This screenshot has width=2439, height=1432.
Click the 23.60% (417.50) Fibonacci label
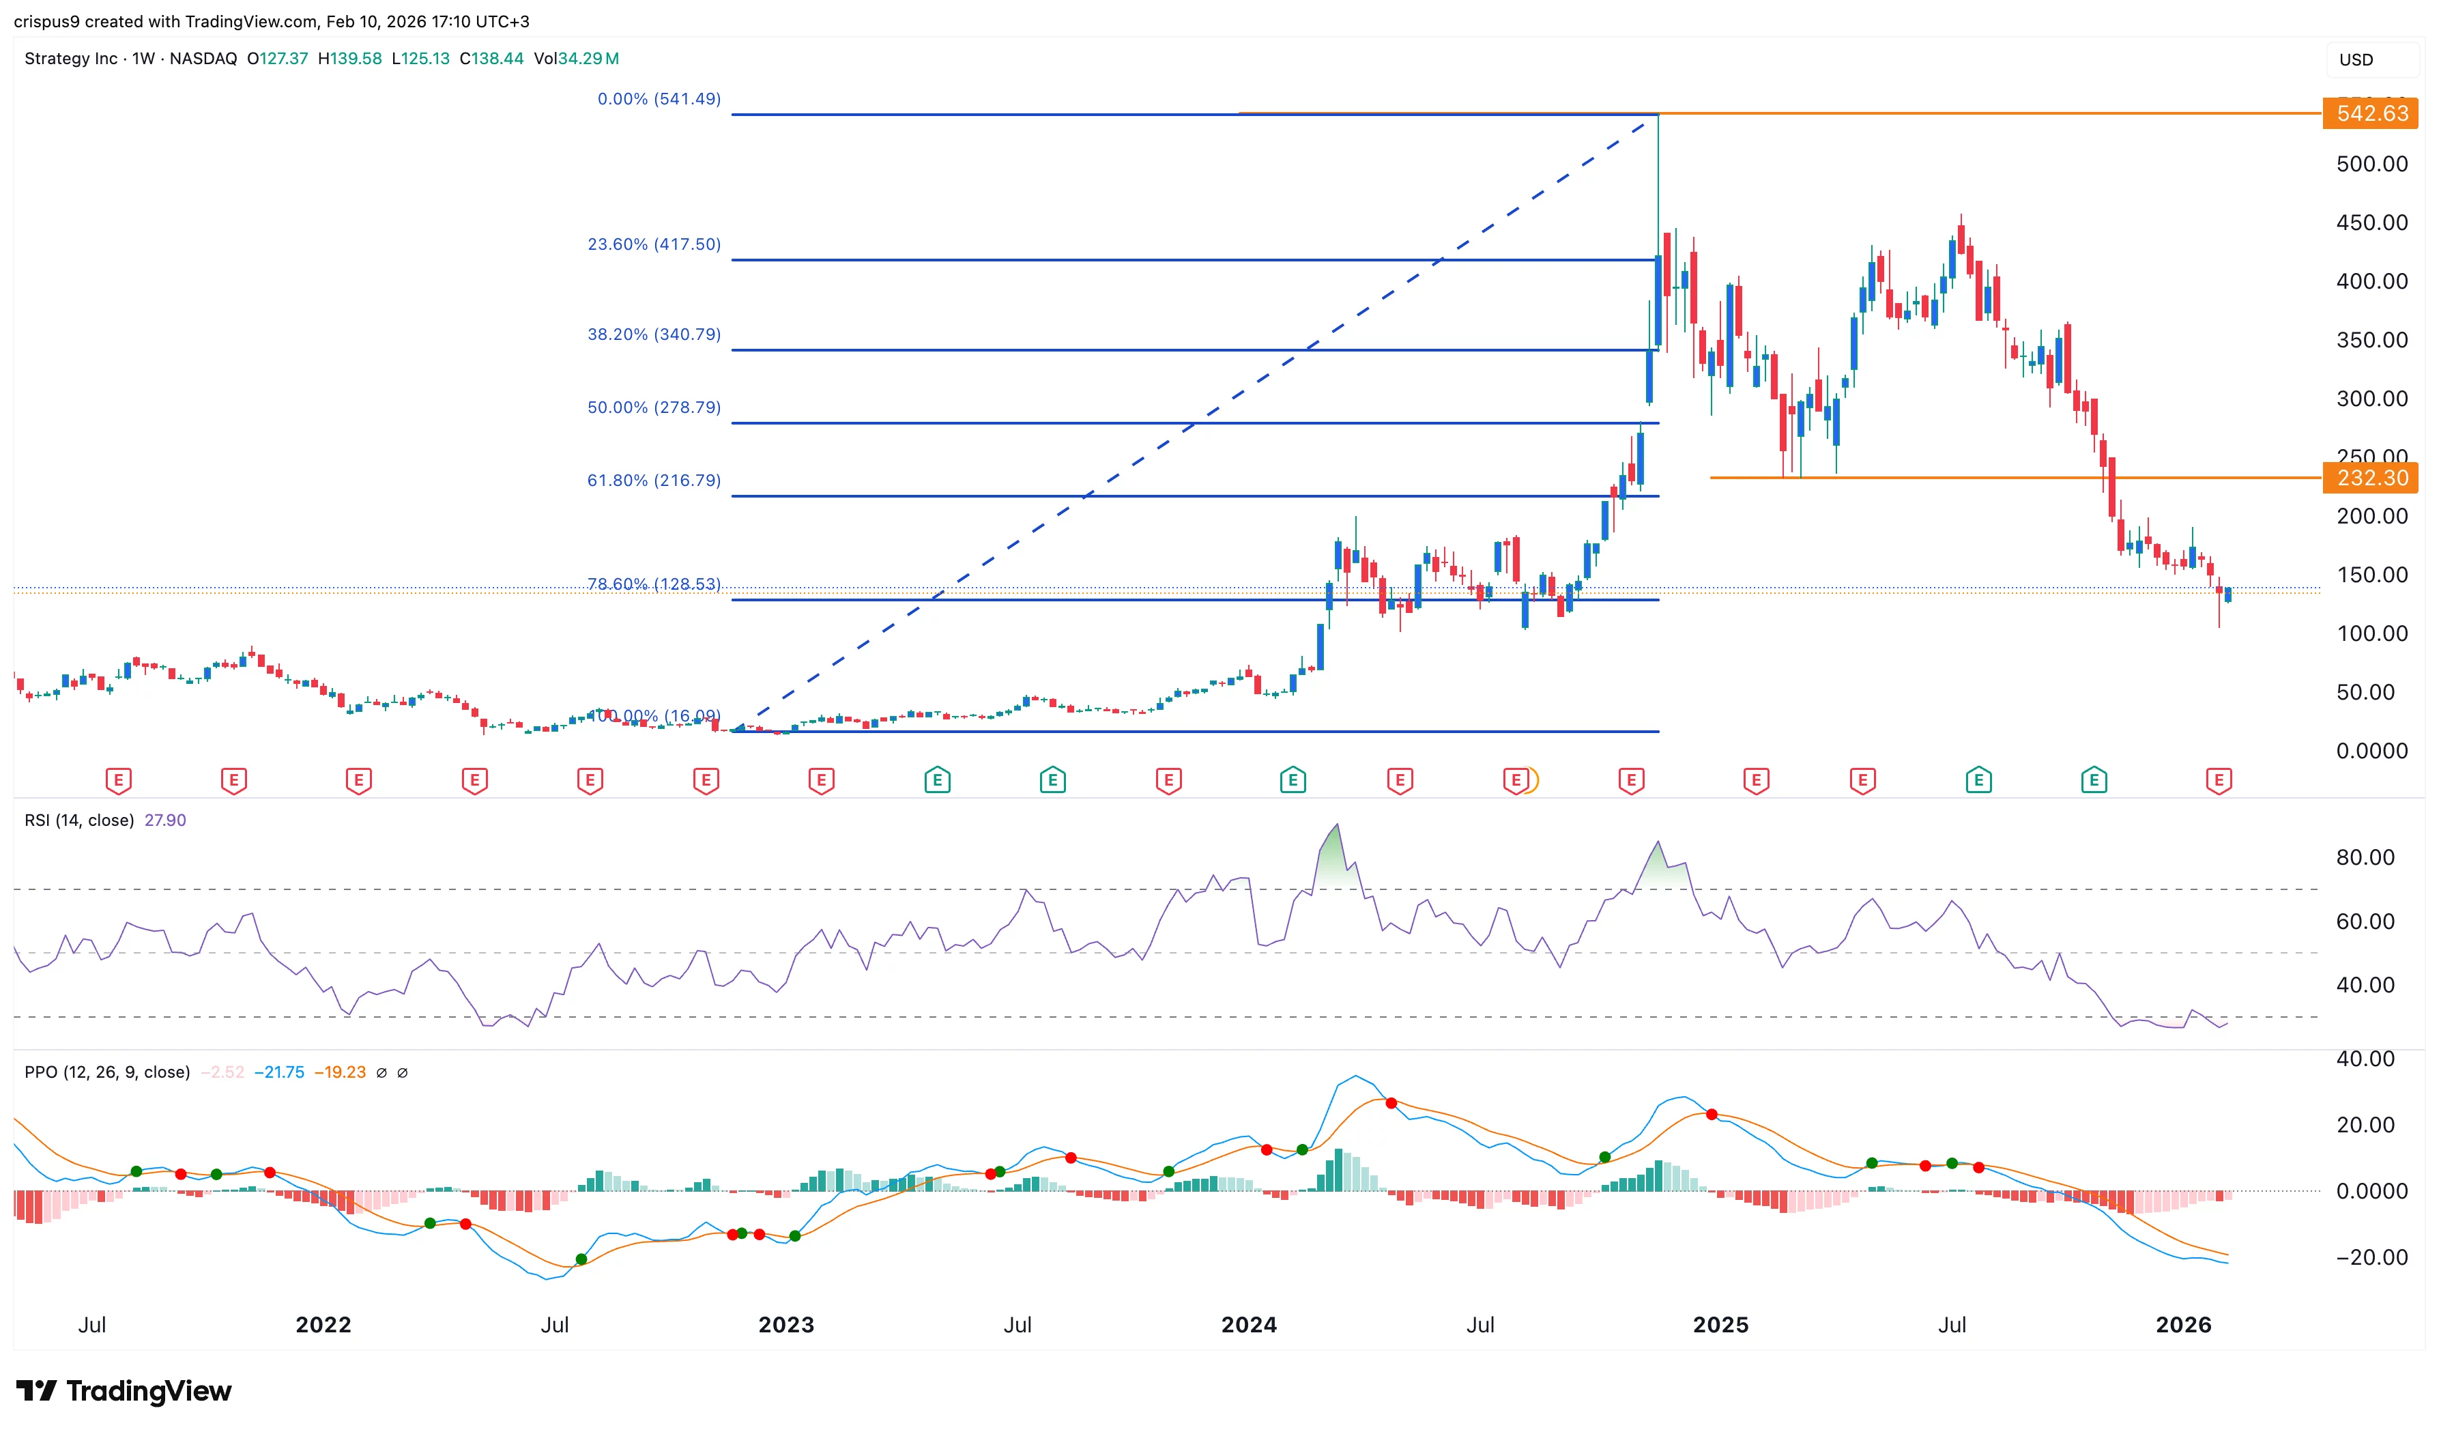coord(654,244)
